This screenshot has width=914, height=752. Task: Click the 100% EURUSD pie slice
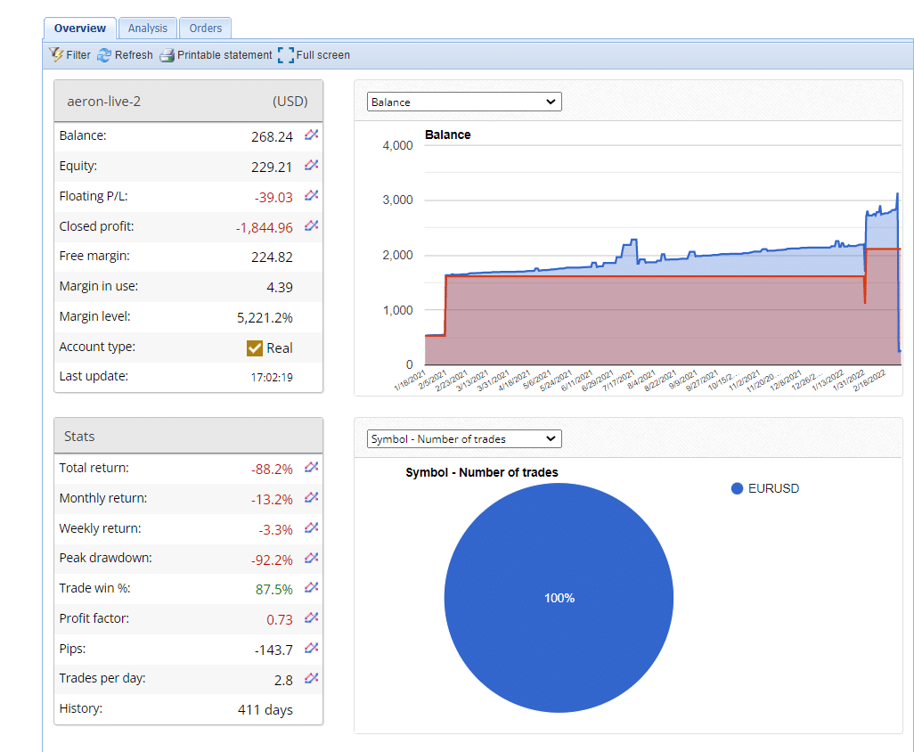coord(559,597)
